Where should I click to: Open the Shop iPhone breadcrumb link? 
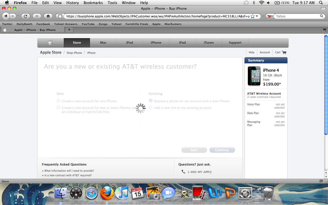74,53
